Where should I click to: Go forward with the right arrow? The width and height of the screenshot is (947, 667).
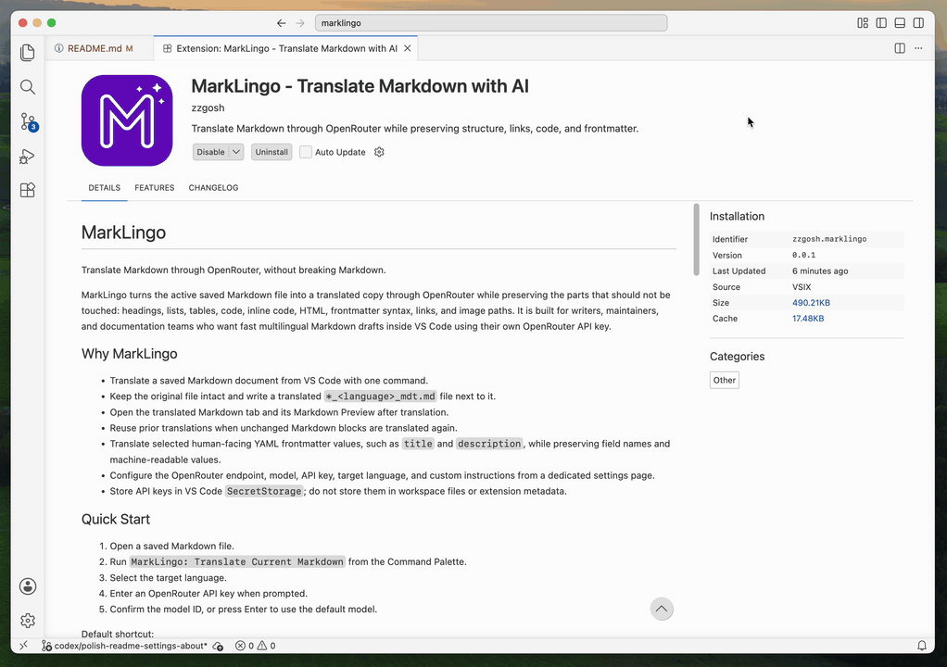300,23
